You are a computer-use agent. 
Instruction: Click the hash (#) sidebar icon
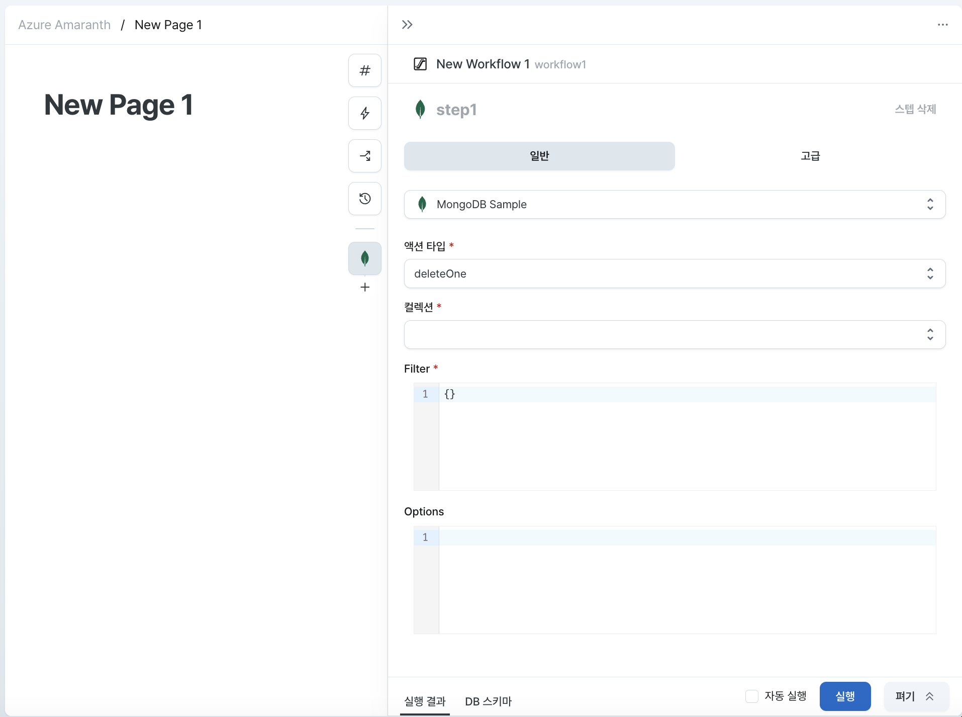point(365,70)
